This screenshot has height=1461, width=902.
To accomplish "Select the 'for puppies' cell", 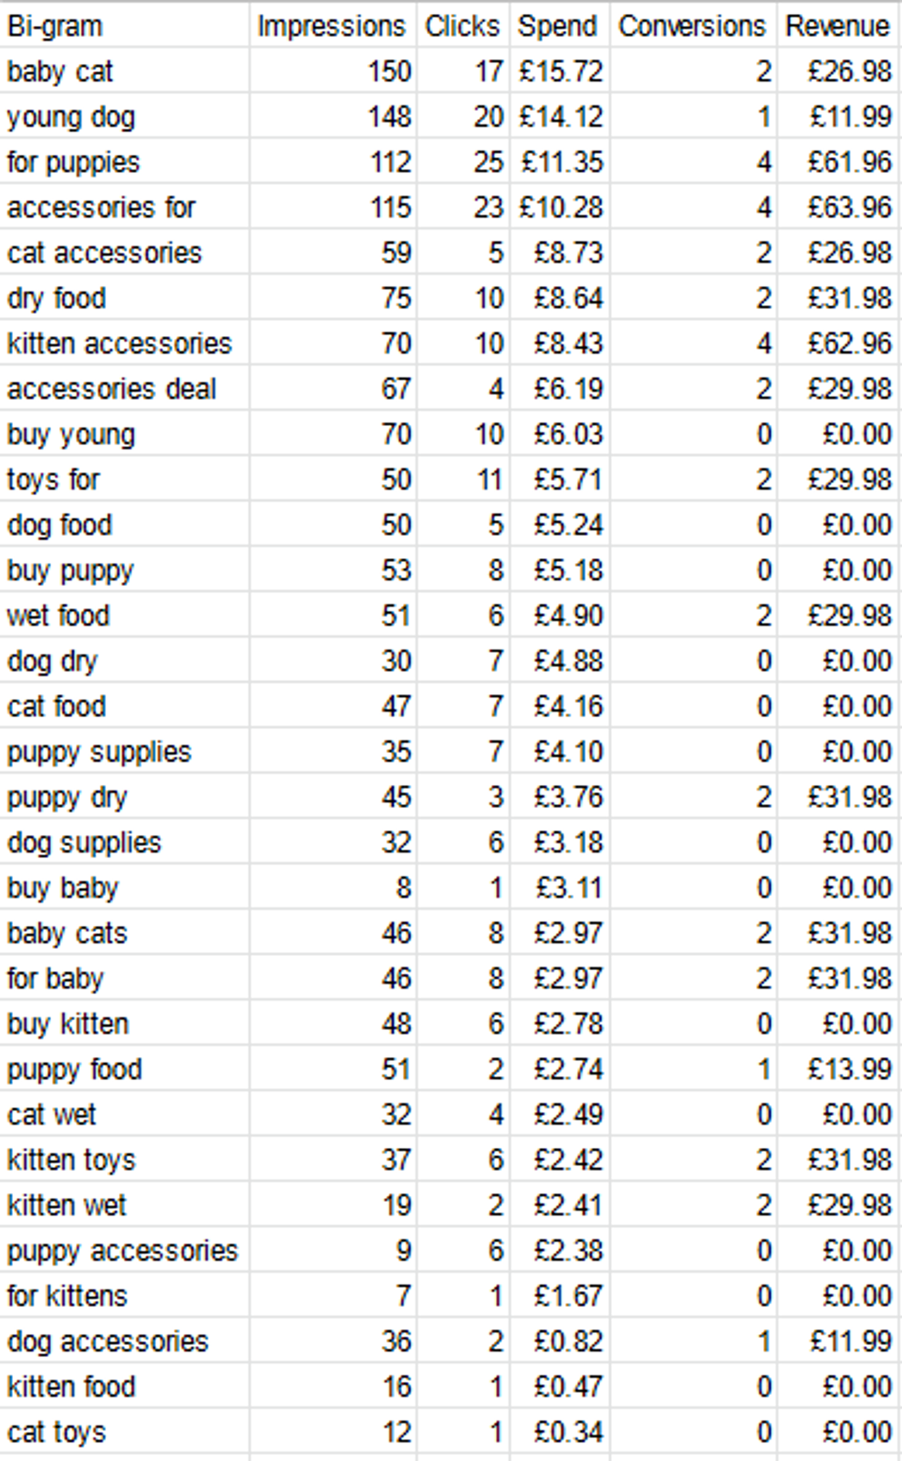I will (x=124, y=162).
